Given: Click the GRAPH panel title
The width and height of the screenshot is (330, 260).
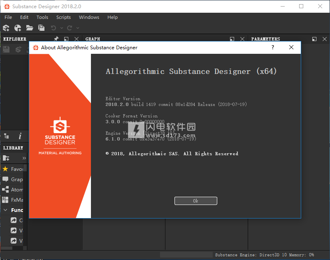Looking at the screenshot, I should [93, 39].
